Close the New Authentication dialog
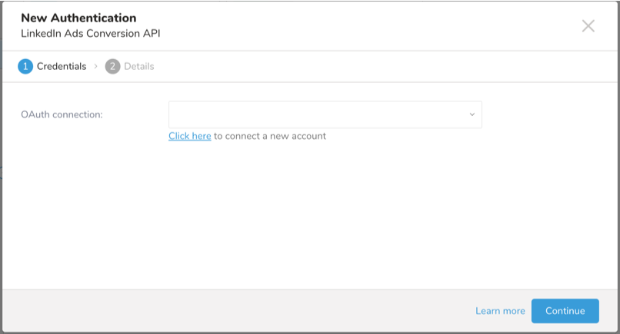This screenshot has height=334, width=620. 588,26
